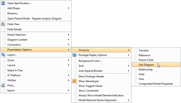
Task: Choose Composited Model Properties grouping
Action: point(156,84)
